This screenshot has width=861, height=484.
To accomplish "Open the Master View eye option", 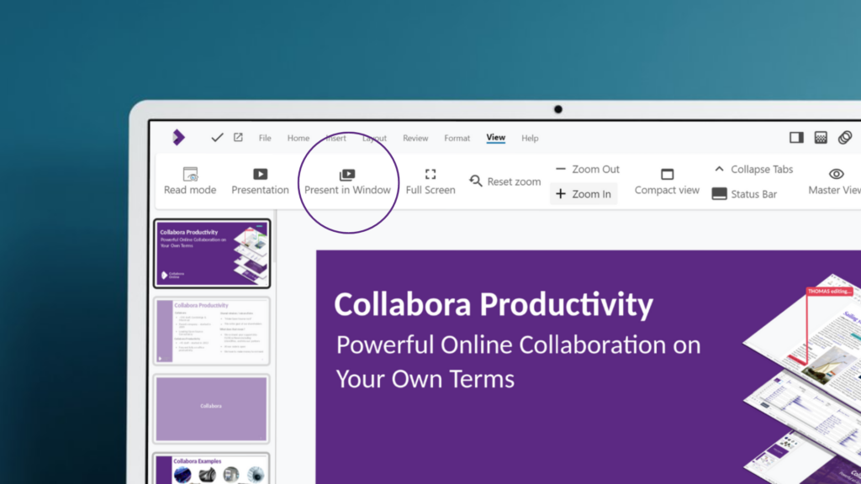I will click(x=836, y=175).
